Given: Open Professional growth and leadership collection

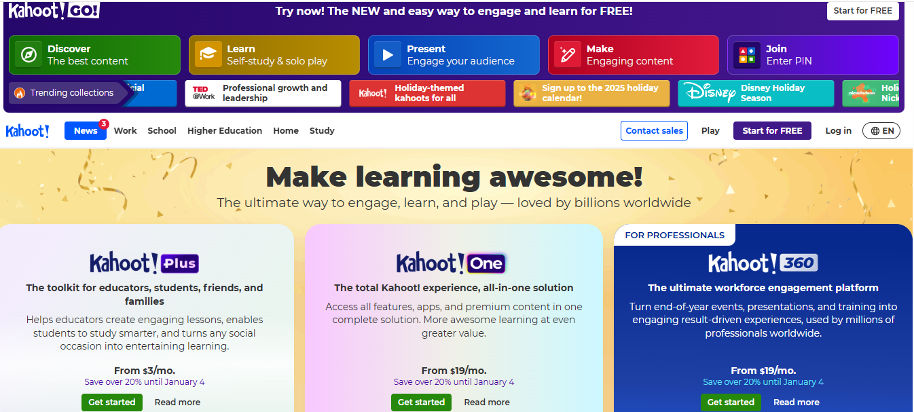Looking at the screenshot, I should [263, 94].
